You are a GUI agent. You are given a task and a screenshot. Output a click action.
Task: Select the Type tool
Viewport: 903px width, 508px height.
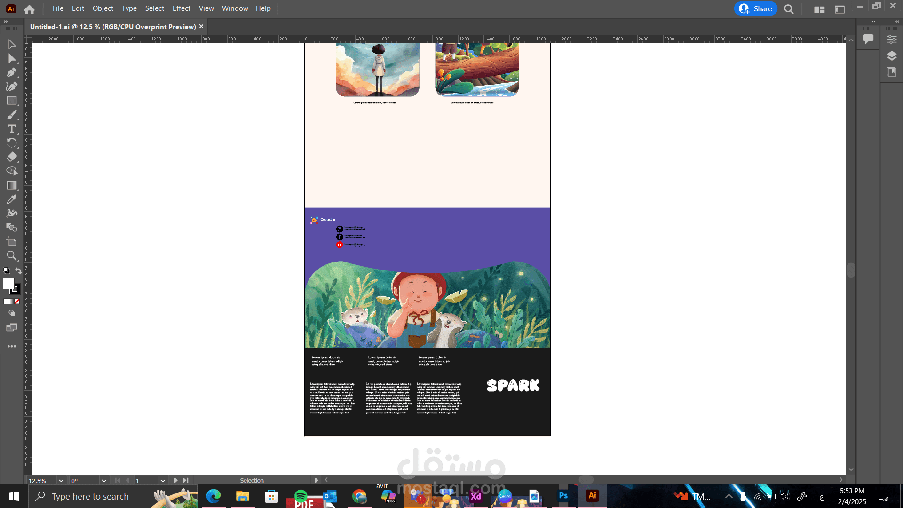pos(12,129)
